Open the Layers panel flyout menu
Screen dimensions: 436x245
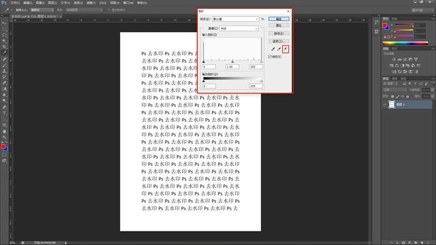coord(433,79)
